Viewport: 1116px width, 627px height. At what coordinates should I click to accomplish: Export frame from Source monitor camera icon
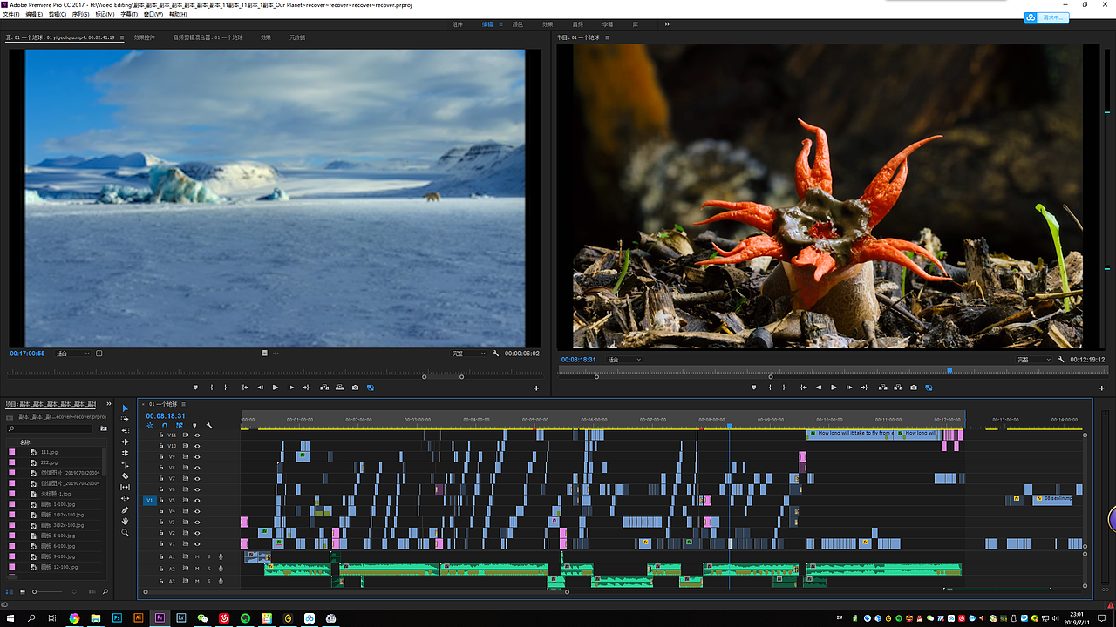tap(355, 388)
